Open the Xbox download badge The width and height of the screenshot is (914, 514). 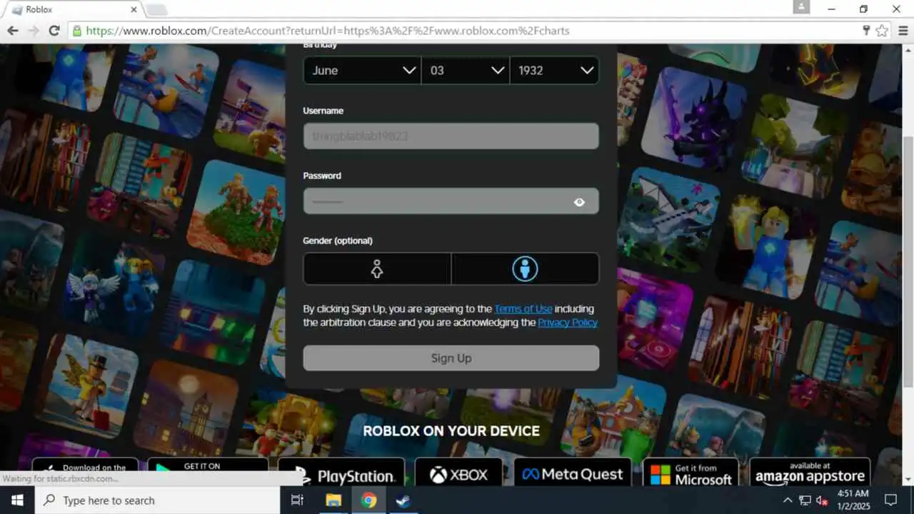(458, 473)
